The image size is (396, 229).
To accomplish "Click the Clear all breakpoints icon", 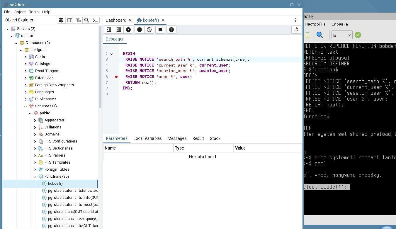I will [x=149, y=30].
